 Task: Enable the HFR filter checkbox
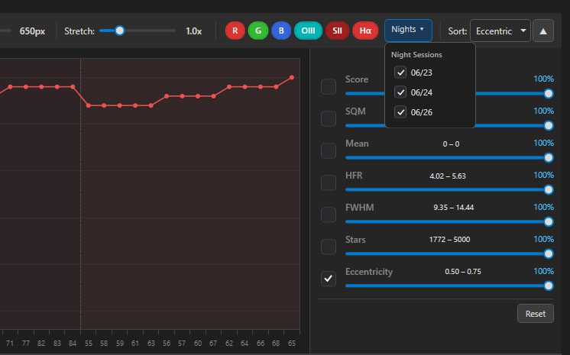[x=329, y=182]
